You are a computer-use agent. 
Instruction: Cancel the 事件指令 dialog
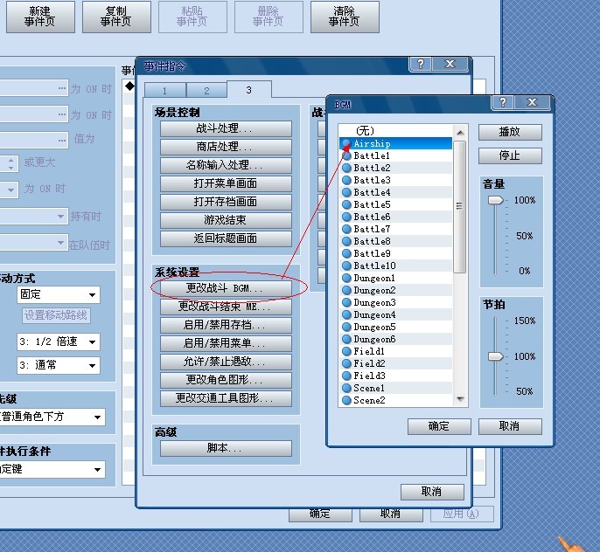click(432, 492)
